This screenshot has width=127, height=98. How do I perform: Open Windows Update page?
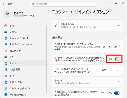(25, 95)
